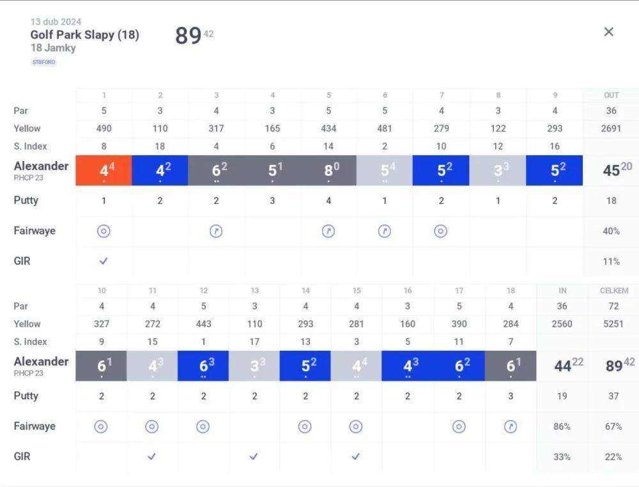This screenshot has width=639, height=487.
Task: Toggle the GIR checkmark on hole 15
Action: [356, 456]
